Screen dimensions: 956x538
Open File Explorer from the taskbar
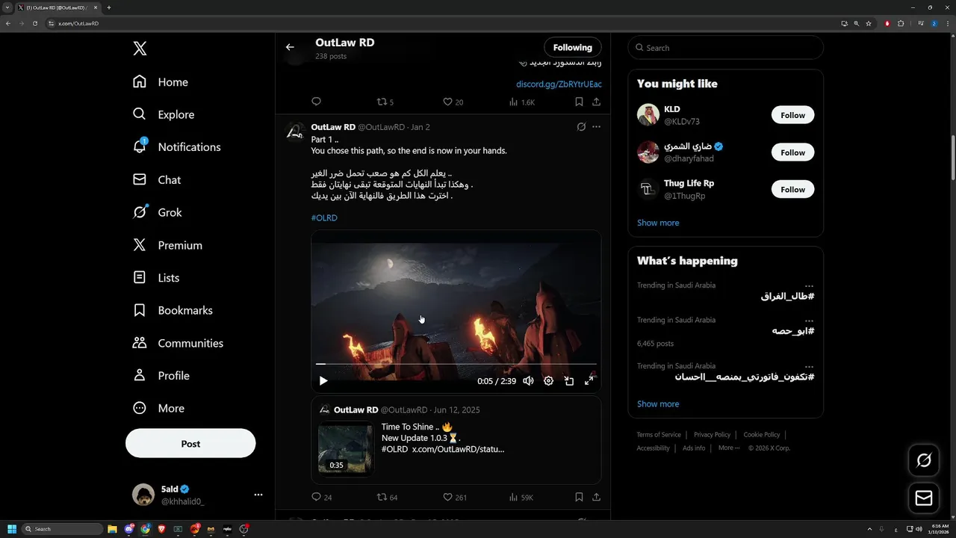(x=112, y=529)
